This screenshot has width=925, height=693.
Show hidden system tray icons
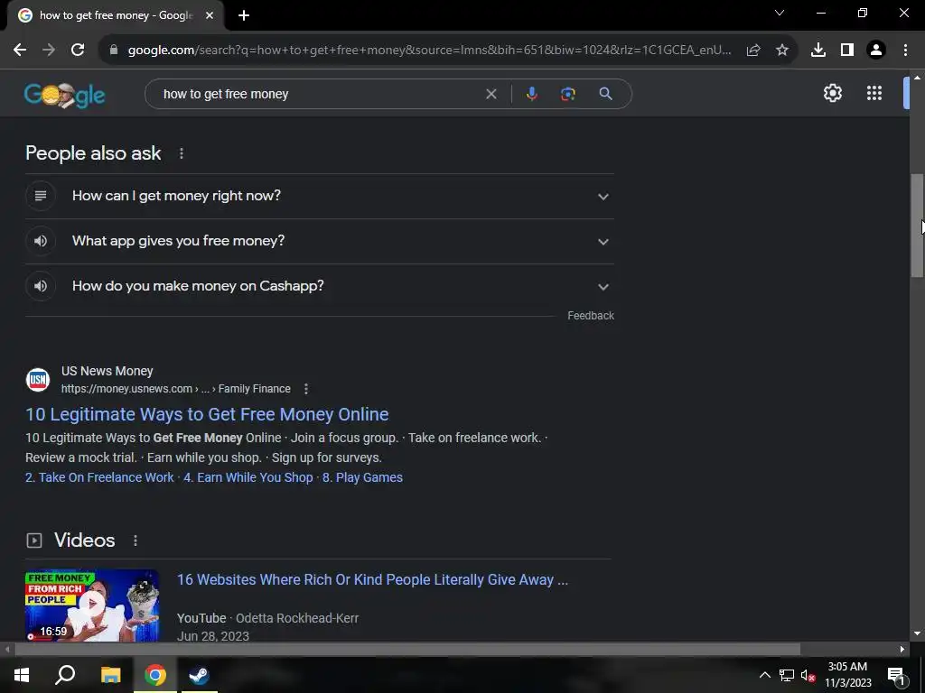click(764, 675)
